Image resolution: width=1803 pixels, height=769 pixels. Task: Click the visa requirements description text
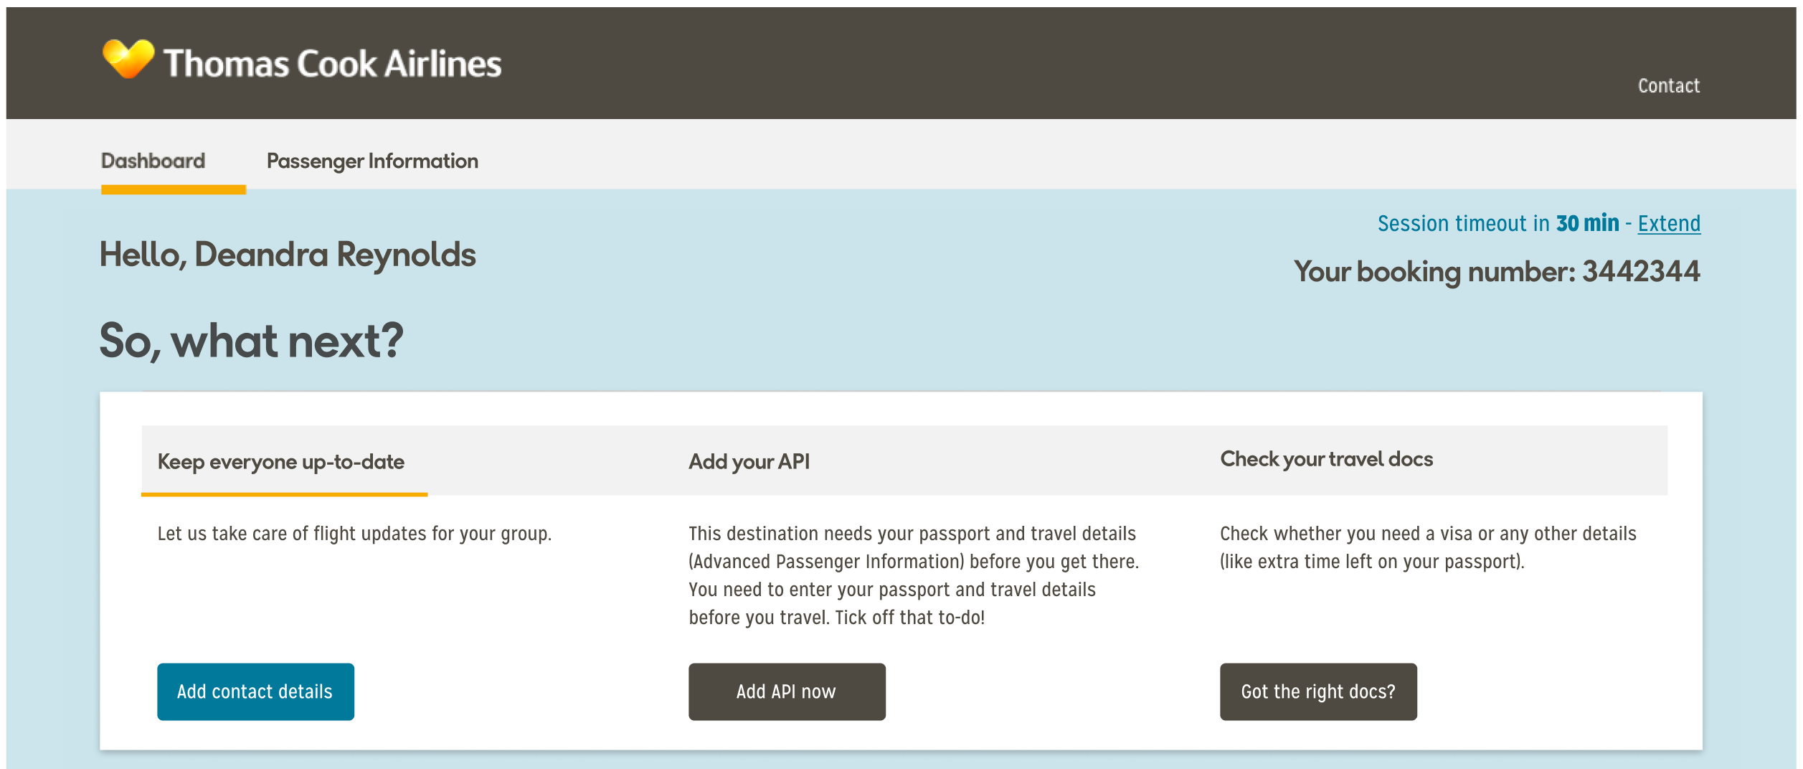tap(1427, 547)
